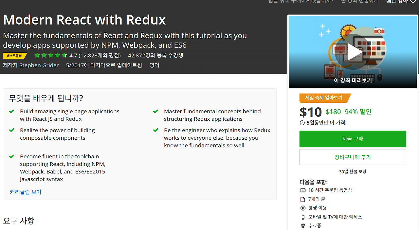Click the certificate icon beside 수료증
This screenshot has width=419, height=230.
click(x=303, y=226)
